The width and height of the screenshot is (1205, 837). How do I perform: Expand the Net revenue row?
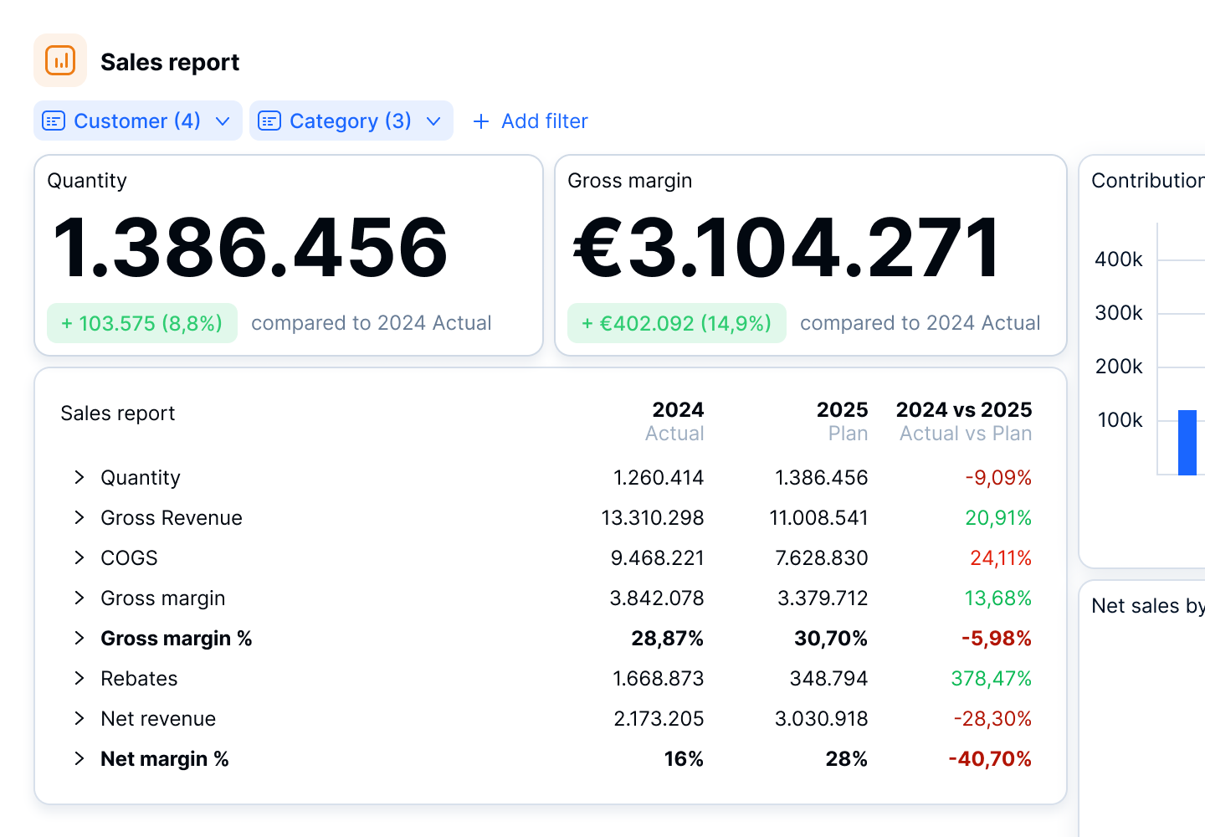pos(79,718)
